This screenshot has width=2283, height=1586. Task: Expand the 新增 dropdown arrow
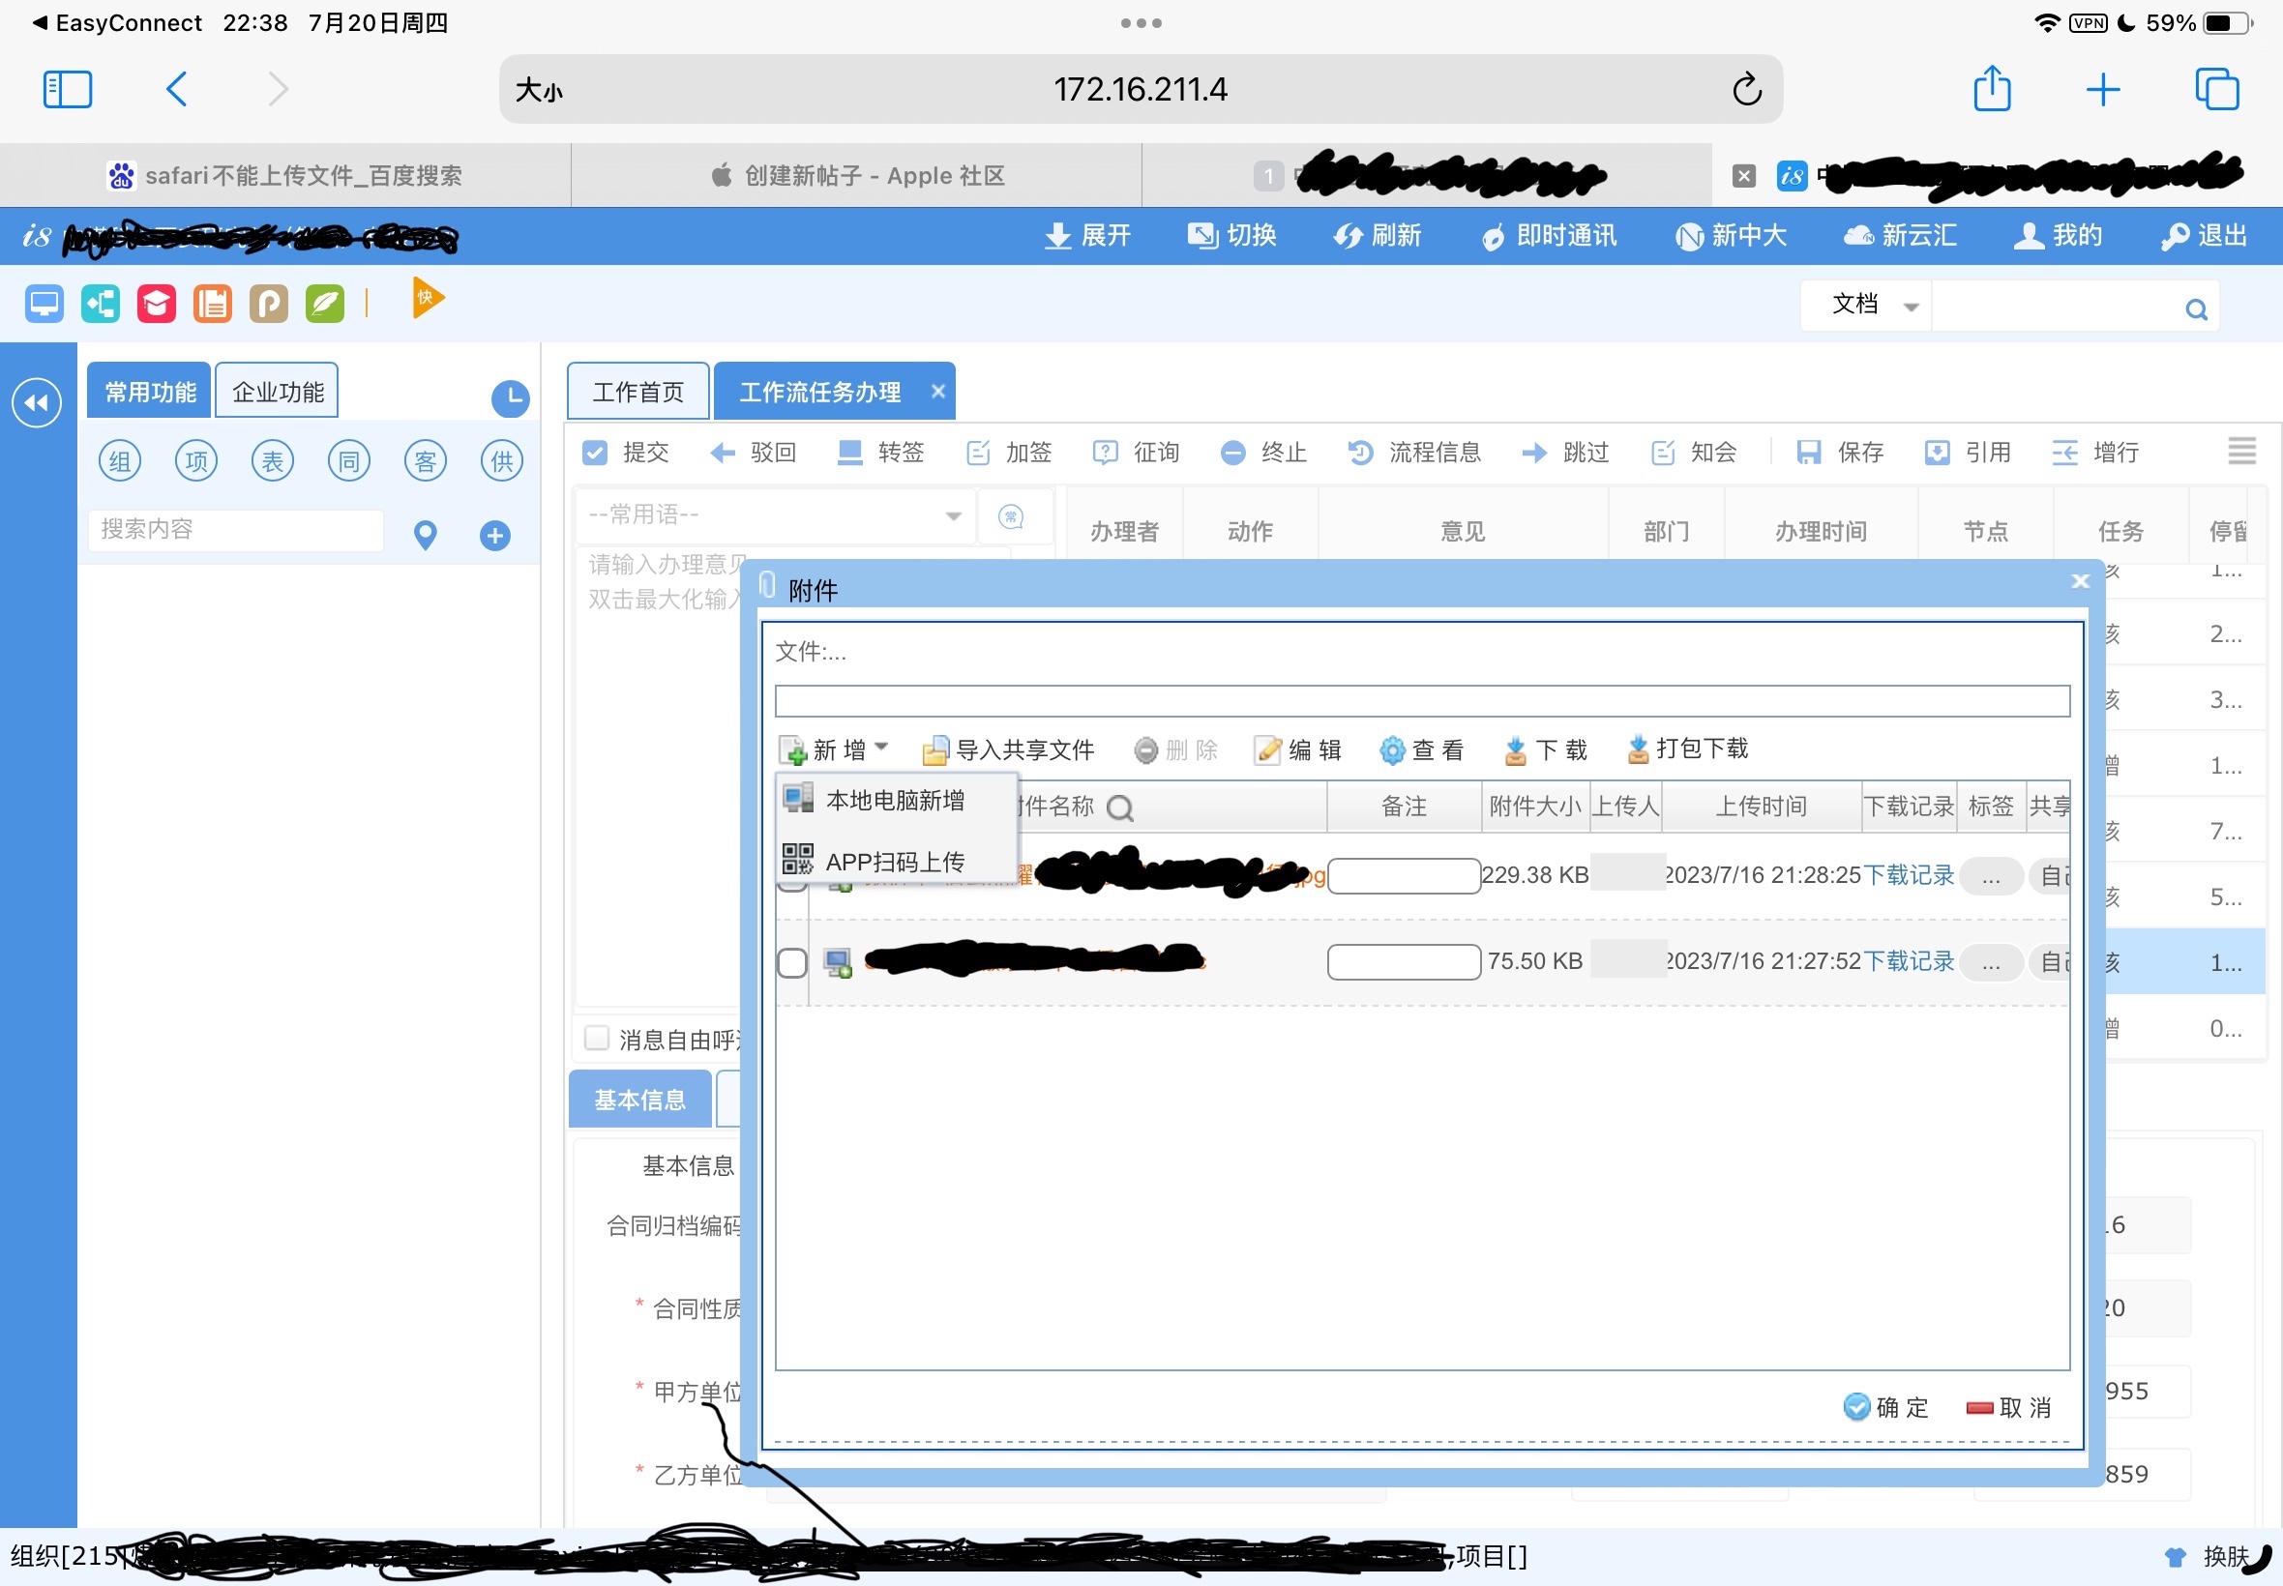(x=881, y=748)
